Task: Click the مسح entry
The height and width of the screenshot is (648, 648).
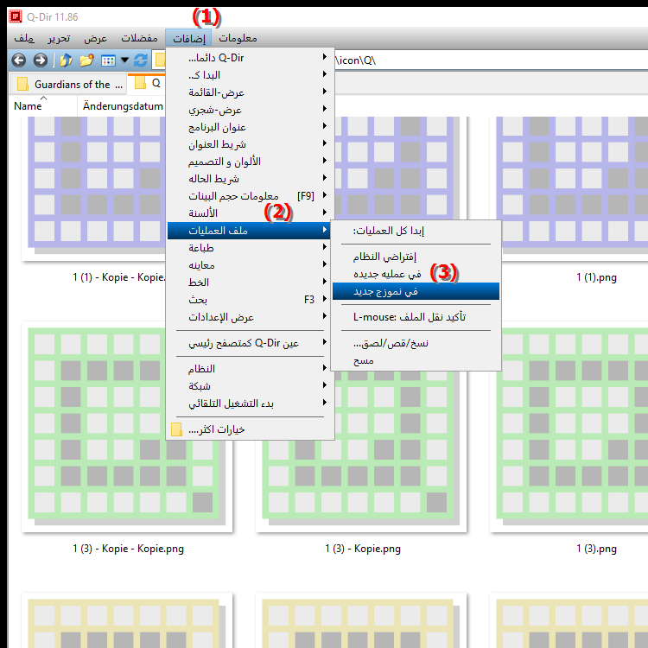Action: pos(416,361)
